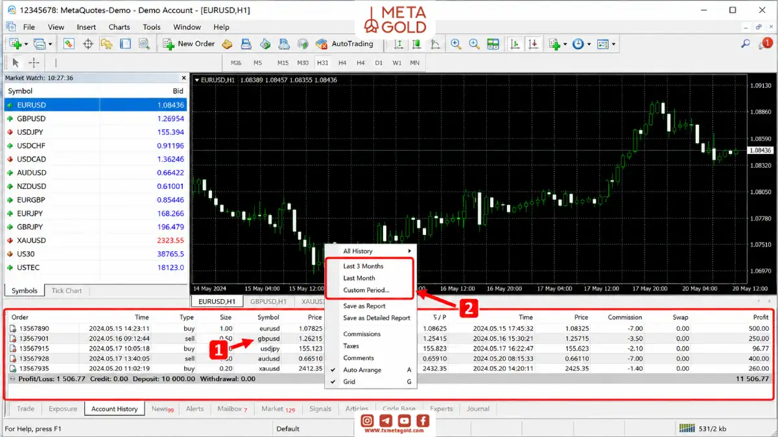This screenshot has width=778, height=437.
Task: Click the second magnifier Zoom Out icon
Action: point(474,44)
